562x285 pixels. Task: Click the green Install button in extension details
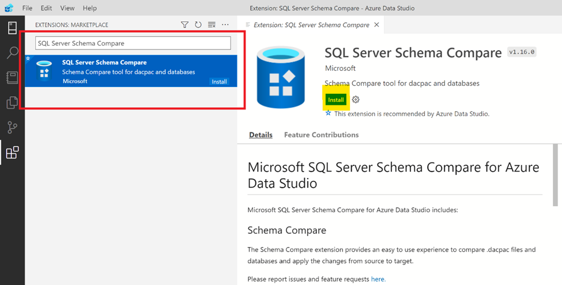[335, 100]
